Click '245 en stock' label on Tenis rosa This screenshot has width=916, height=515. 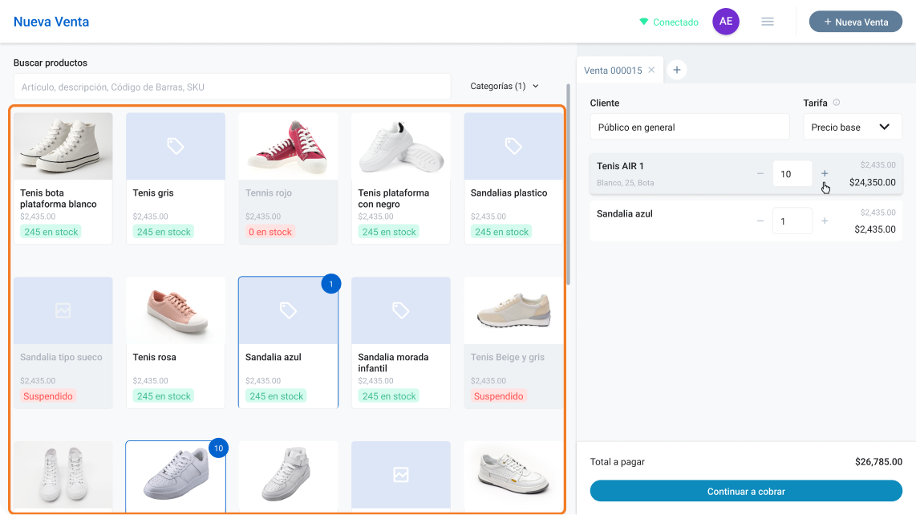point(164,396)
